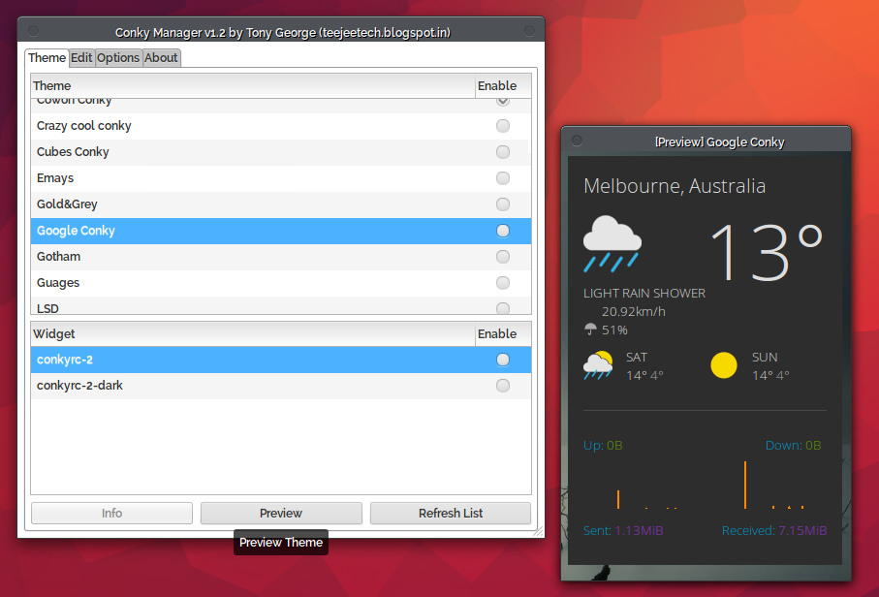The width and height of the screenshot is (879, 597).
Task: Click the resize grip of Conky Manager
Action: (538, 530)
